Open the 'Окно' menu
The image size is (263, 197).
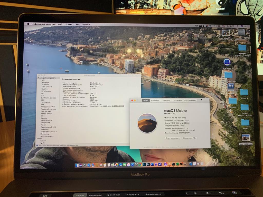(x=77, y=24)
